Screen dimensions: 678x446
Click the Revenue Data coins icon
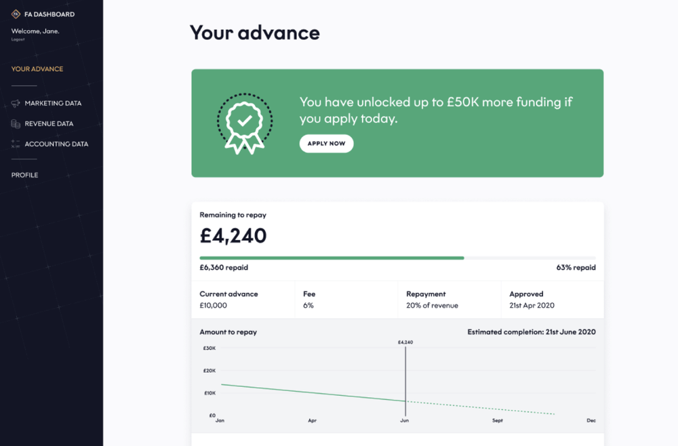click(x=16, y=124)
